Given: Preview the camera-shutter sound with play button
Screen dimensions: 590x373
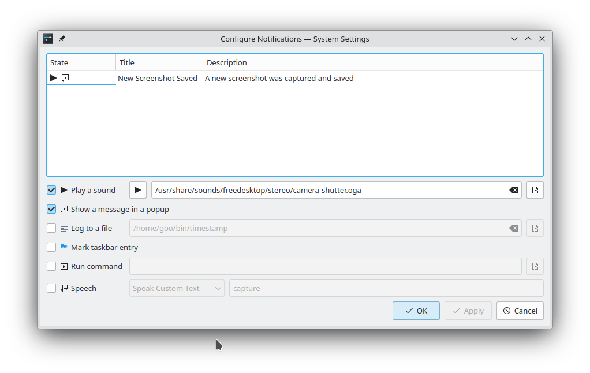Looking at the screenshot, I should (x=138, y=190).
